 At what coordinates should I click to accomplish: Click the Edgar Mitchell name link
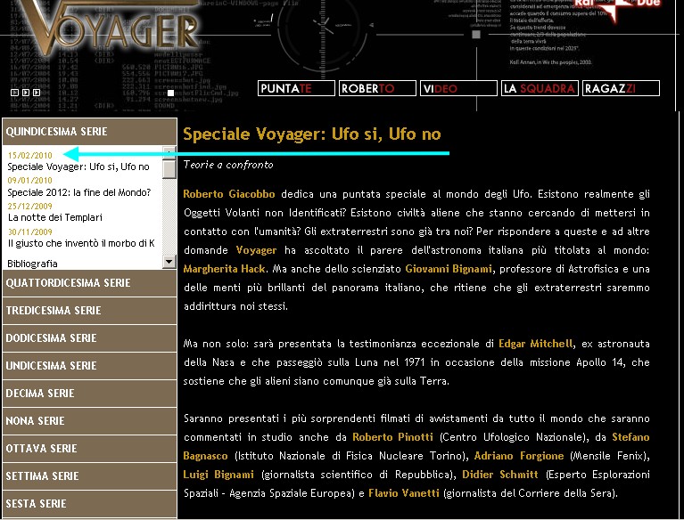[x=535, y=344]
